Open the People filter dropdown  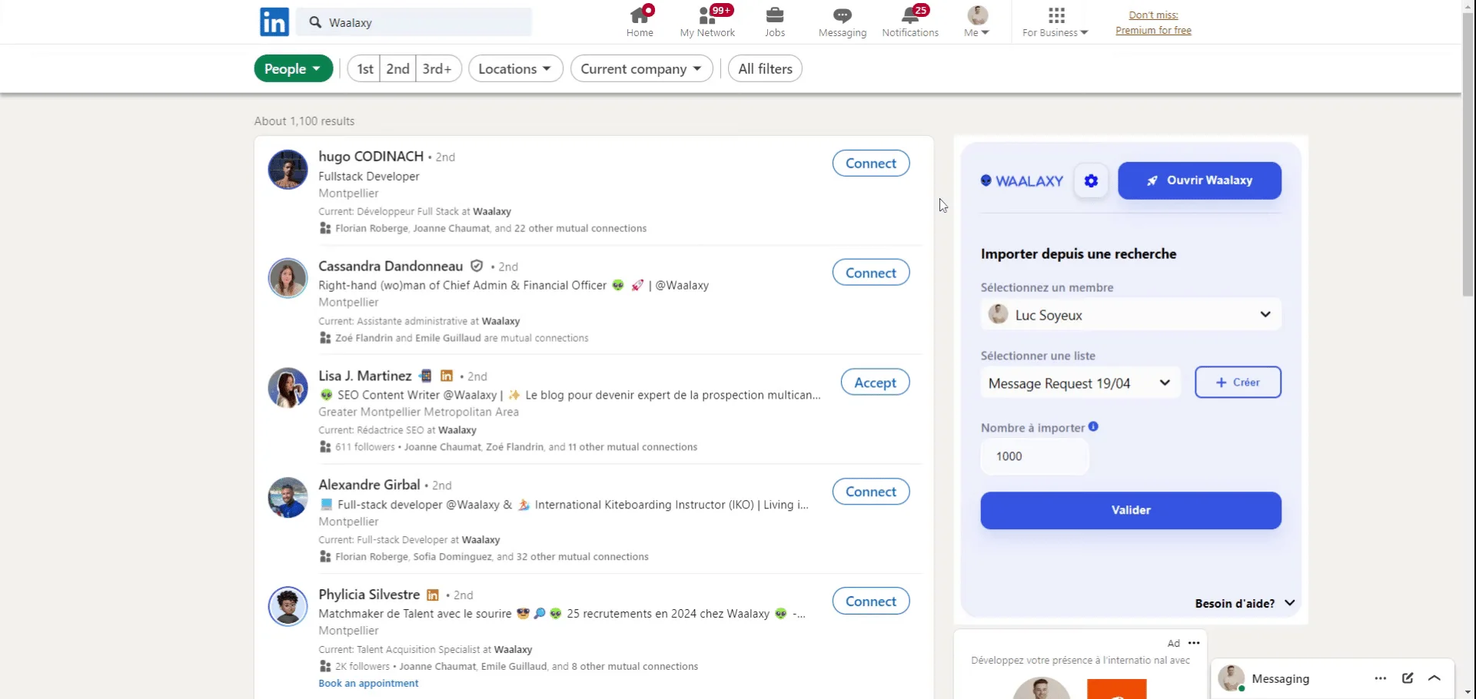pos(293,68)
